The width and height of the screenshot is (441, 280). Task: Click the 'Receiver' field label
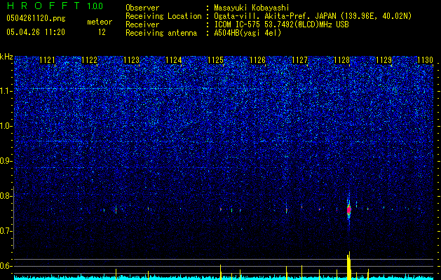142,24
